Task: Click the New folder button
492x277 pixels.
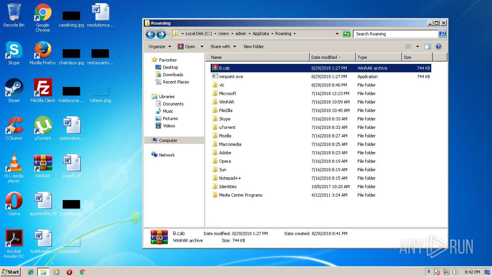Action: [254, 47]
